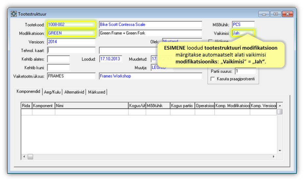Click the Kehtib alates date field
The height and width of the screenshot is (181, 304).
click(x=59, y=59)
